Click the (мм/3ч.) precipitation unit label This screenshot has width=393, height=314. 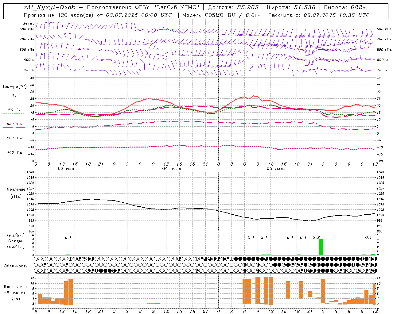(16, 235)
